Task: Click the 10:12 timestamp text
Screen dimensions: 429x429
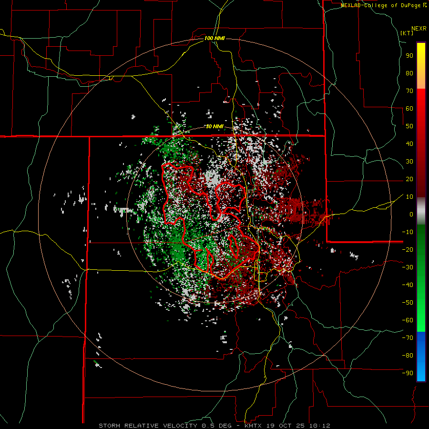Action: (x=320, y=426)
